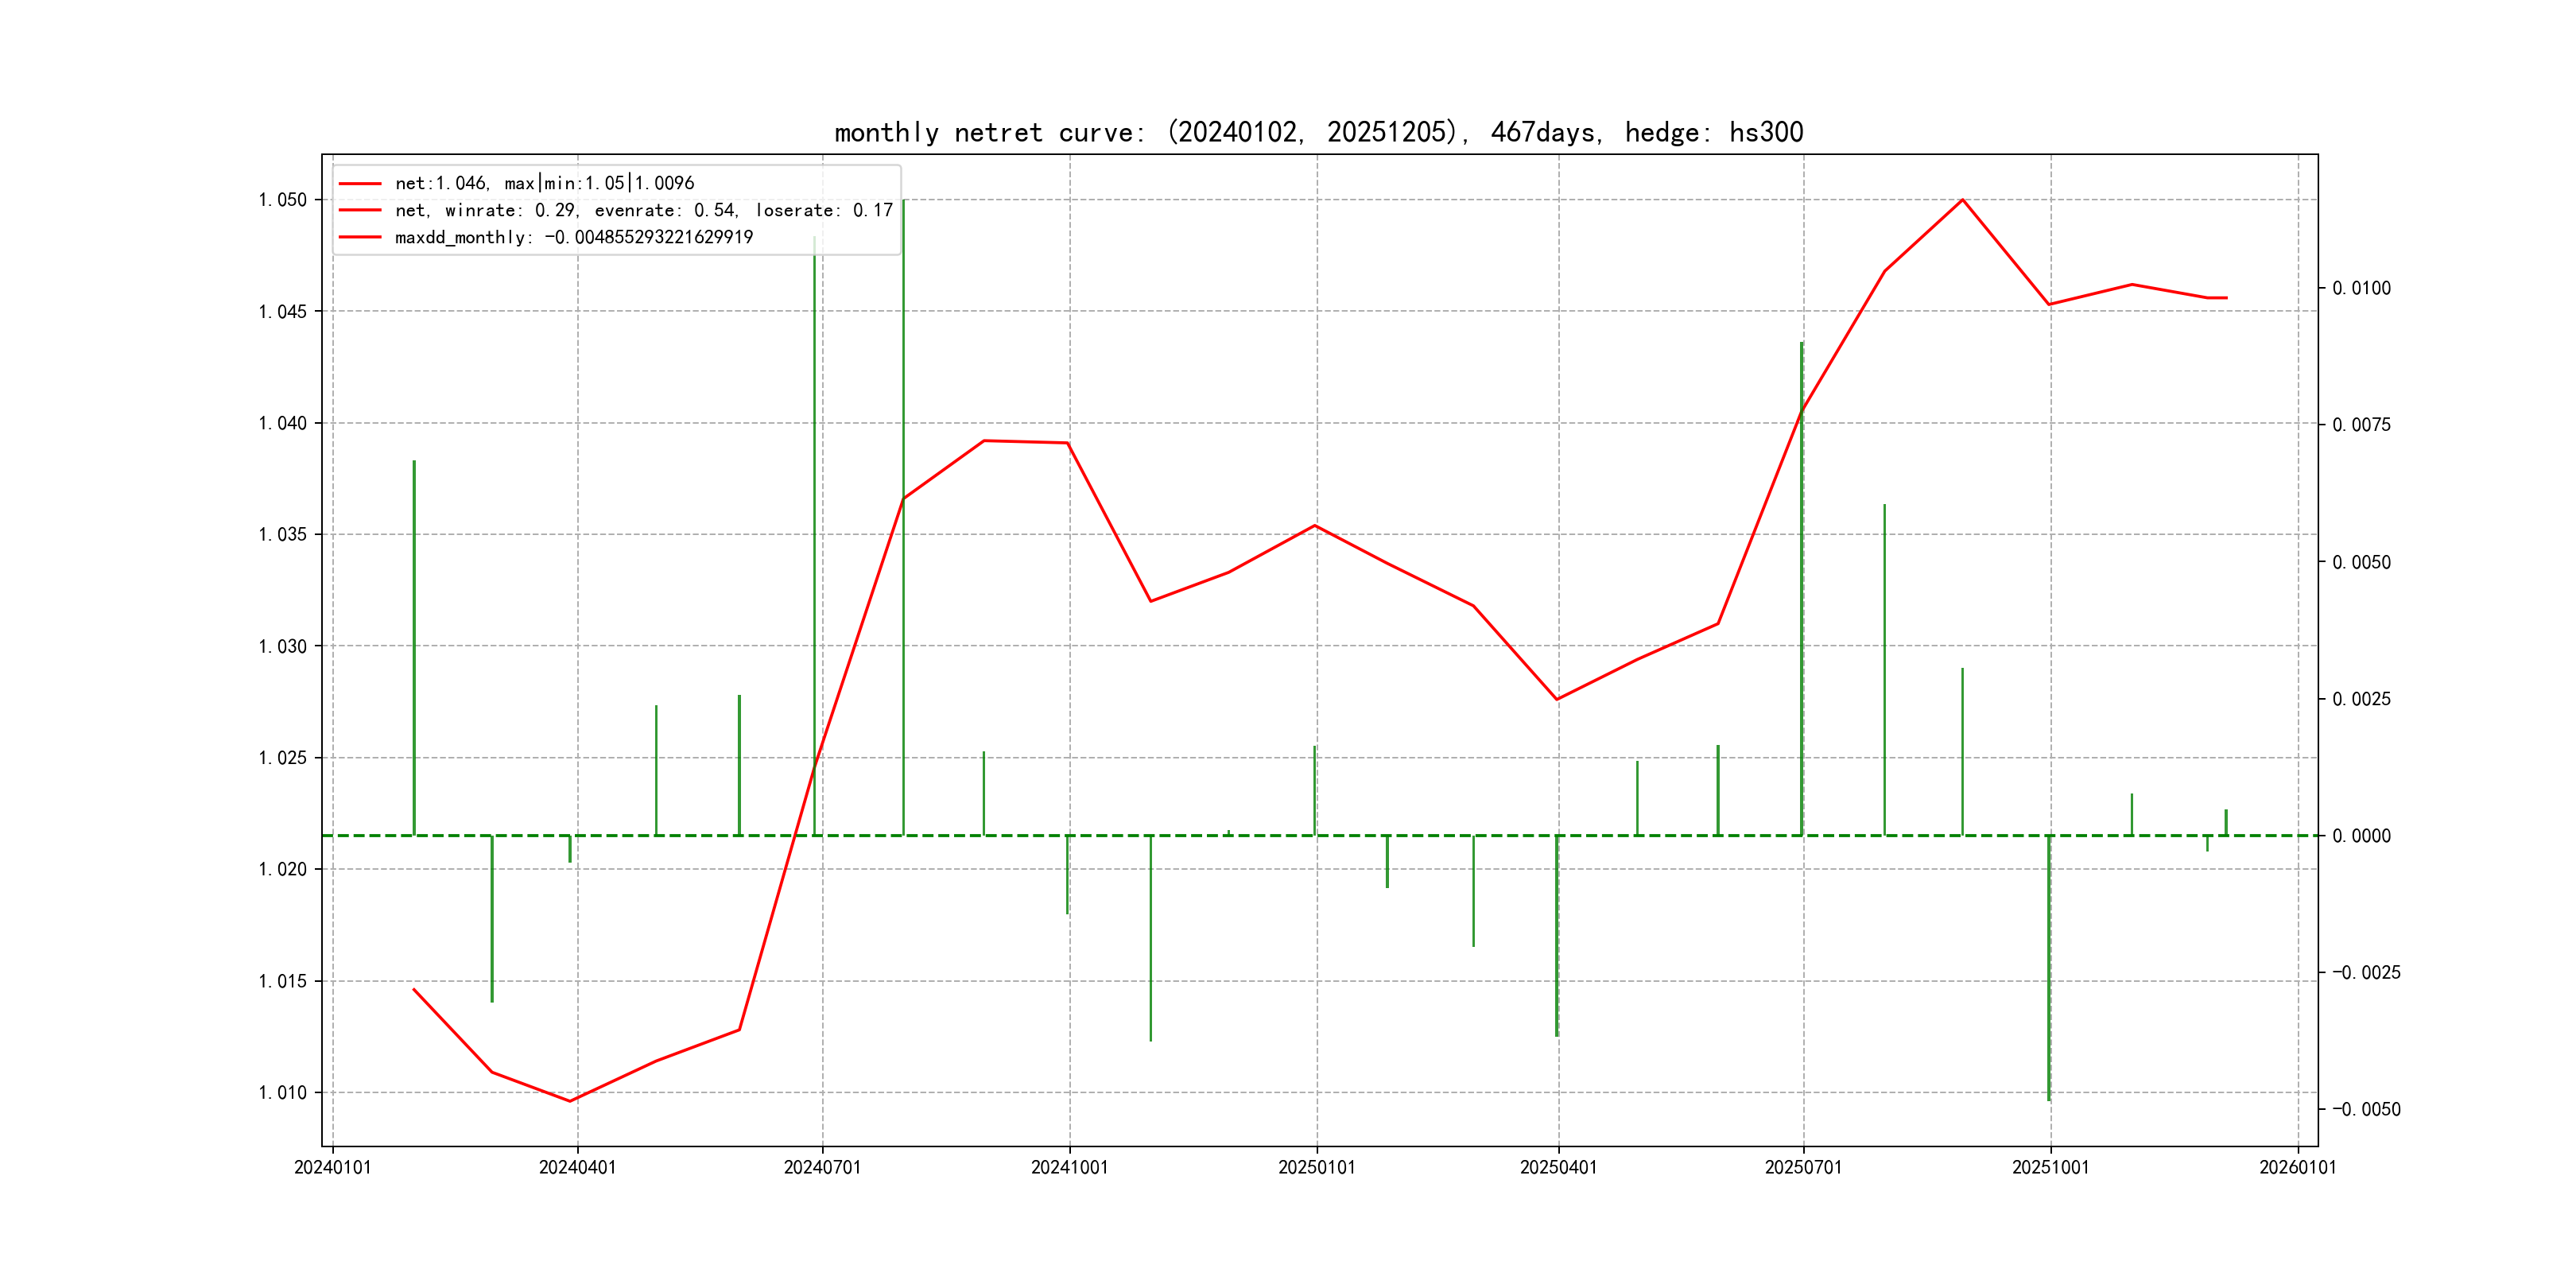Click the 20250701 x-axis label
The image size is (2576, 1288).
click(x=1803, y=1167)
